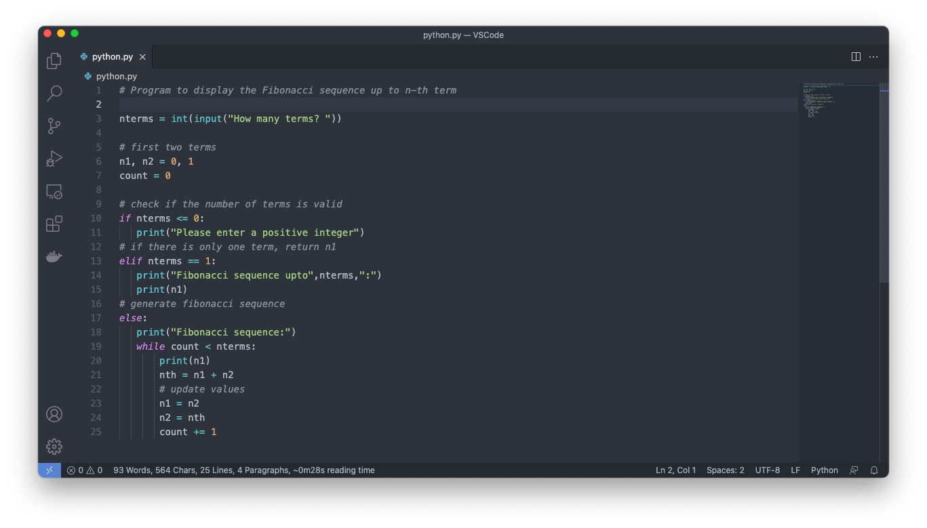Open the notifications bell
Screen dimensions: 927x528
pos(874,470)
